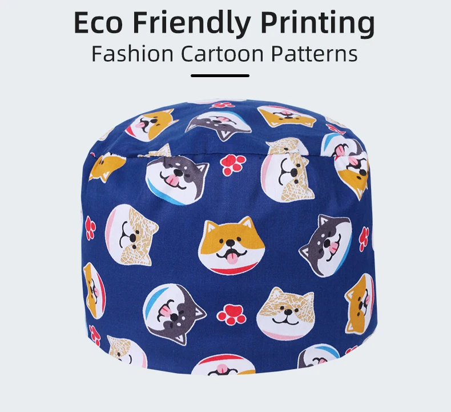Select the sideways cream dog face on left
The height and width of the screenshot is (412, 451).
[131, 235]
